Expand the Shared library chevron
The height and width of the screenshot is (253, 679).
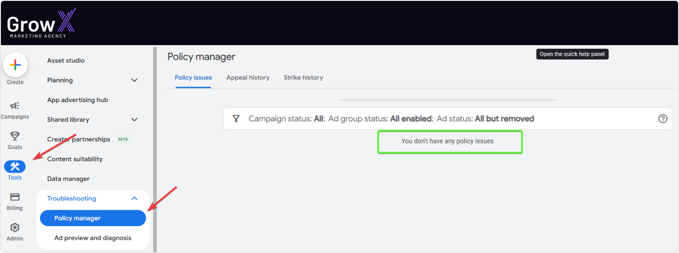pyautogui.click(x=134, y=120)
